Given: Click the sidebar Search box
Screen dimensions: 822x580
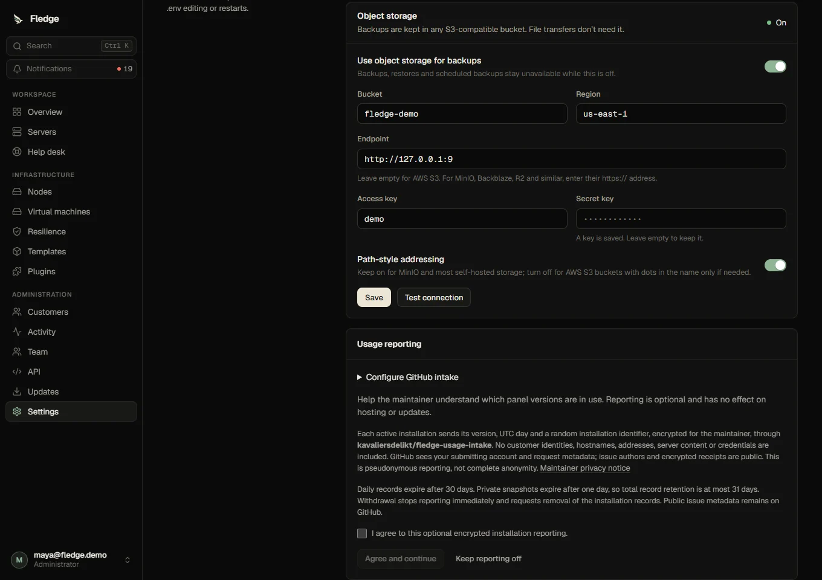Looking at the screenshot, I should click(71, 46).
